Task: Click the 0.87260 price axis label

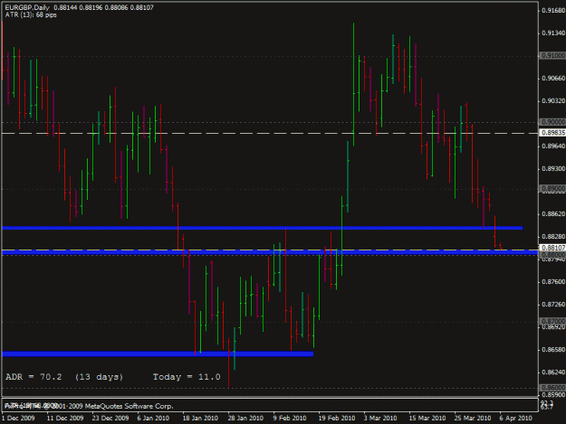Action: (553, 305)
